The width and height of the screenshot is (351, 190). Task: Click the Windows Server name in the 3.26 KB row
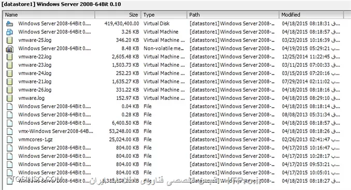tap(55, 32)
